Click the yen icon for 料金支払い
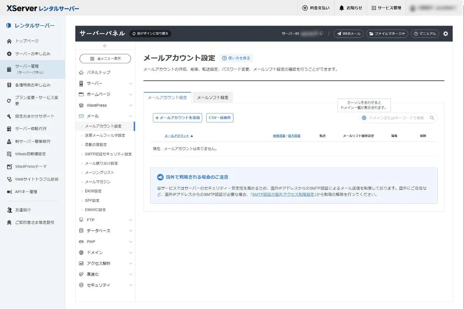 tap(305, 8)
